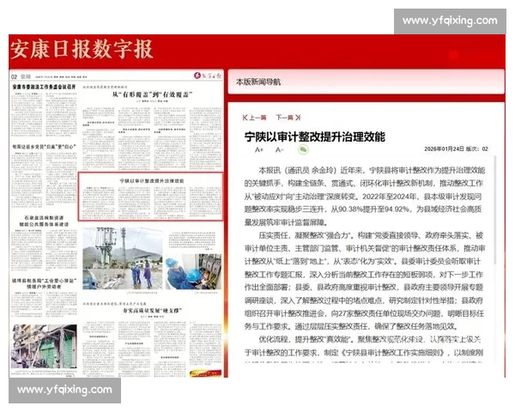
Task: Go to previous article 上一篇
Action: tap(254, 118)
